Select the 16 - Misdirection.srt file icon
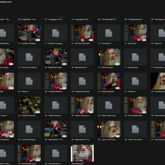This screenshot has height=165, width=165. coord(82,57)
